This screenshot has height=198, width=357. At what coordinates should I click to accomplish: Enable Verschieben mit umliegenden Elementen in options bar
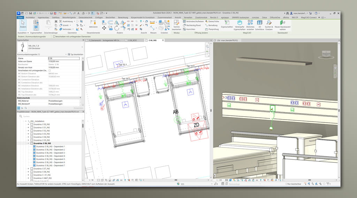(x=54, y=36)
